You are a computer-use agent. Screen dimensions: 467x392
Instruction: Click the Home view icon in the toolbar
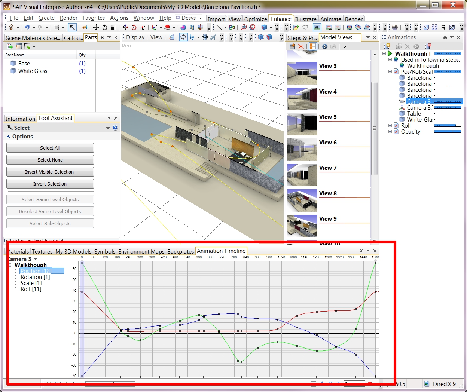11,27
